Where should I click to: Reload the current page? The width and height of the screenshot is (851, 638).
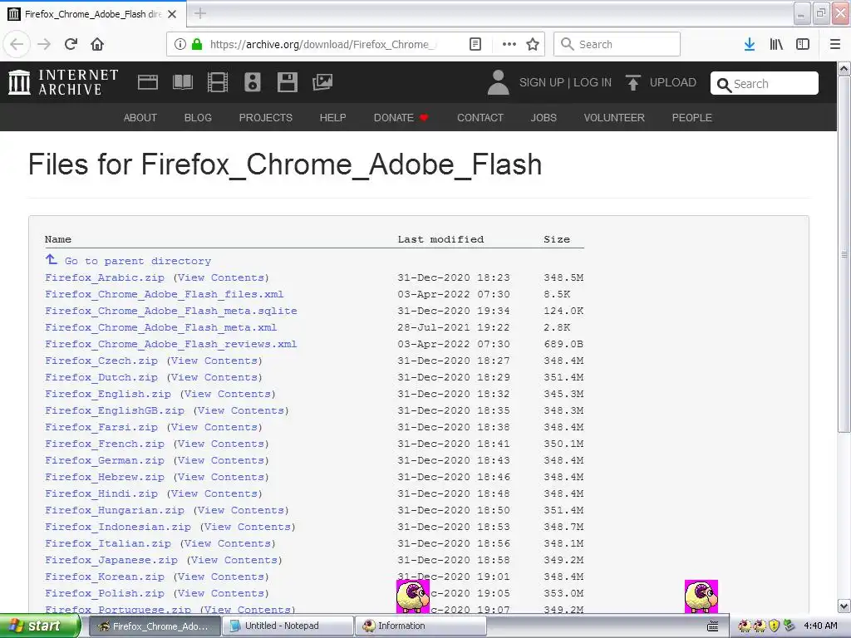coord(71,45)
